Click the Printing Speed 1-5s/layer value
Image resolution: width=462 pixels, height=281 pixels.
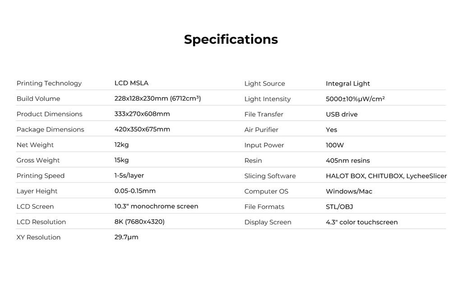(x=129, y=176)
